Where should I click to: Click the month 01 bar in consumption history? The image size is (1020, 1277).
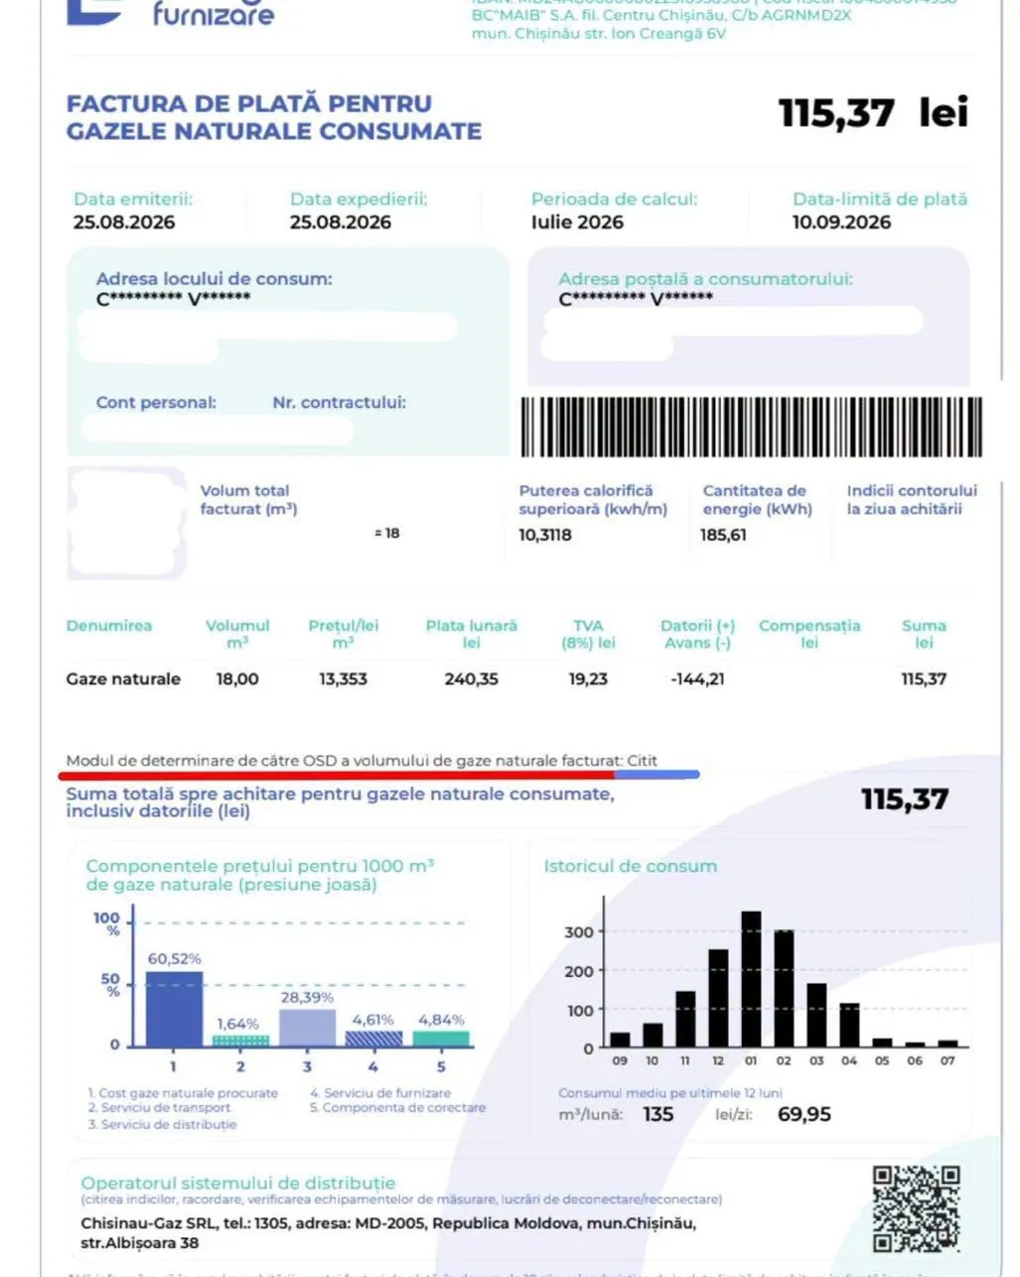[751, 979]
